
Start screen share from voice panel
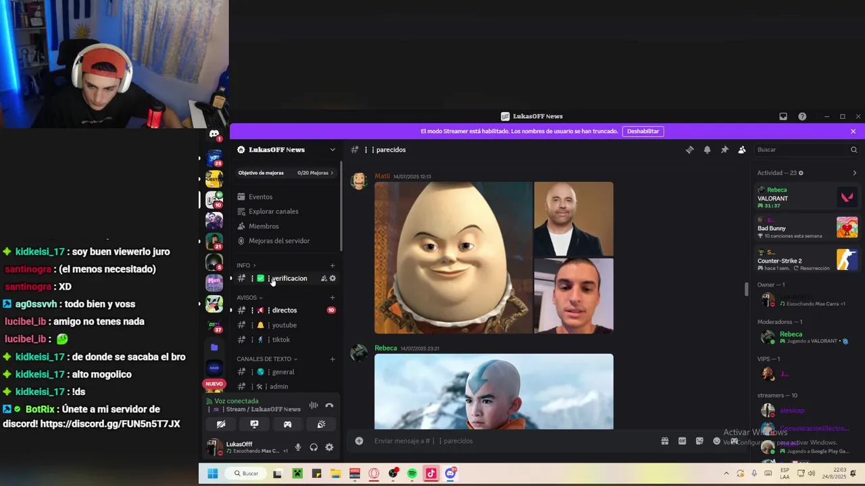click(x=254, y=425)
